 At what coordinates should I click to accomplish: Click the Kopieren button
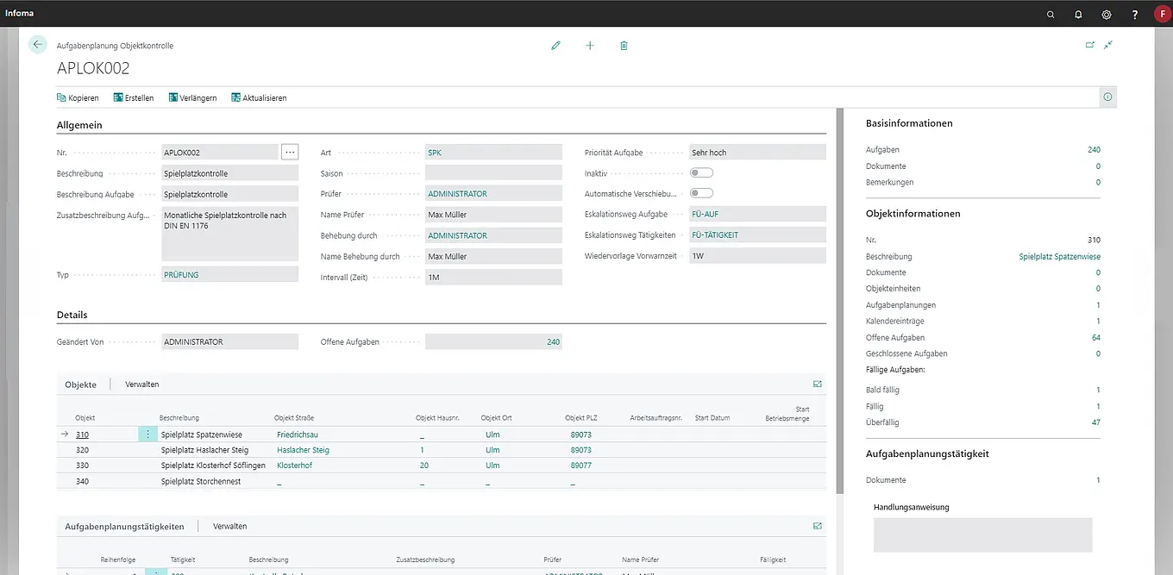tap(78, 98)
